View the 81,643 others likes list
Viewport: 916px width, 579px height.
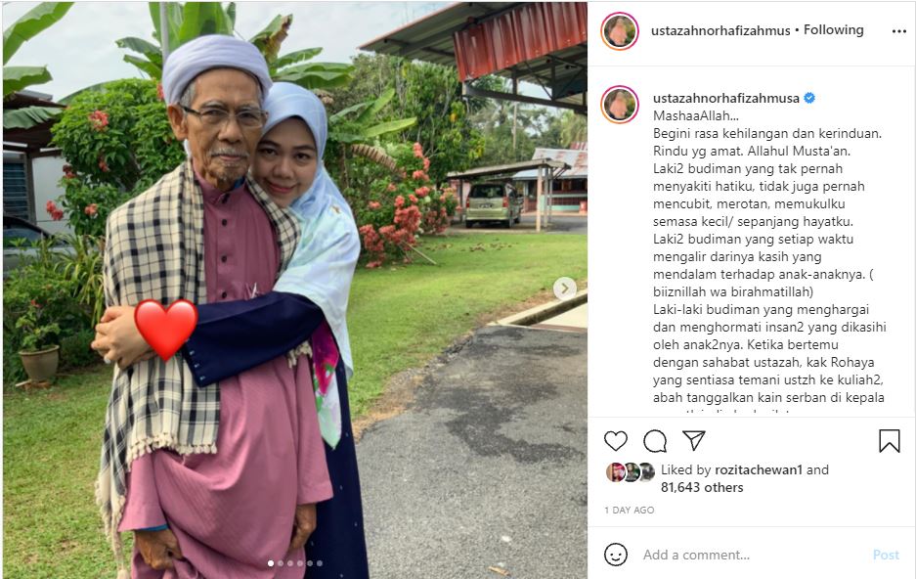click(x=702, y=487)
